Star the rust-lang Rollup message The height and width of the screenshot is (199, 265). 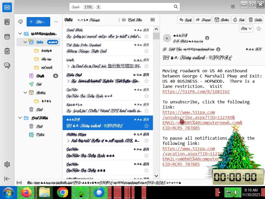point(146,141)
